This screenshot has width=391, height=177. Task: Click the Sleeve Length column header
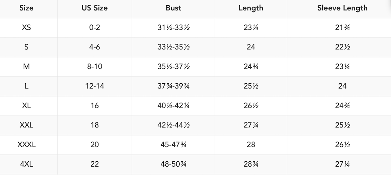pos(342,8)
